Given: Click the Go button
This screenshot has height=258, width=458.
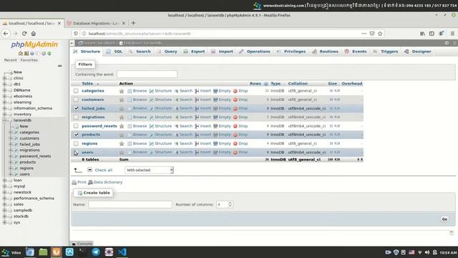Looking at the screenshot, I should pyautogui.click(x=444, y=219).
